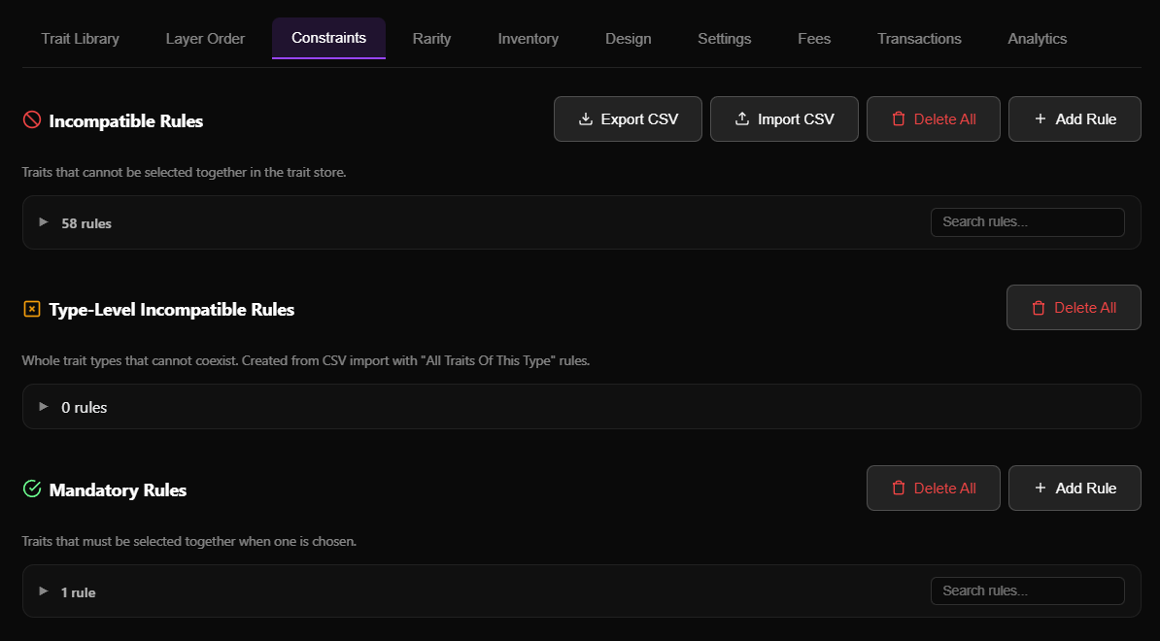Focus the Mandatory Rules search field
The image size is (1160, 641).
[1027, 591]
